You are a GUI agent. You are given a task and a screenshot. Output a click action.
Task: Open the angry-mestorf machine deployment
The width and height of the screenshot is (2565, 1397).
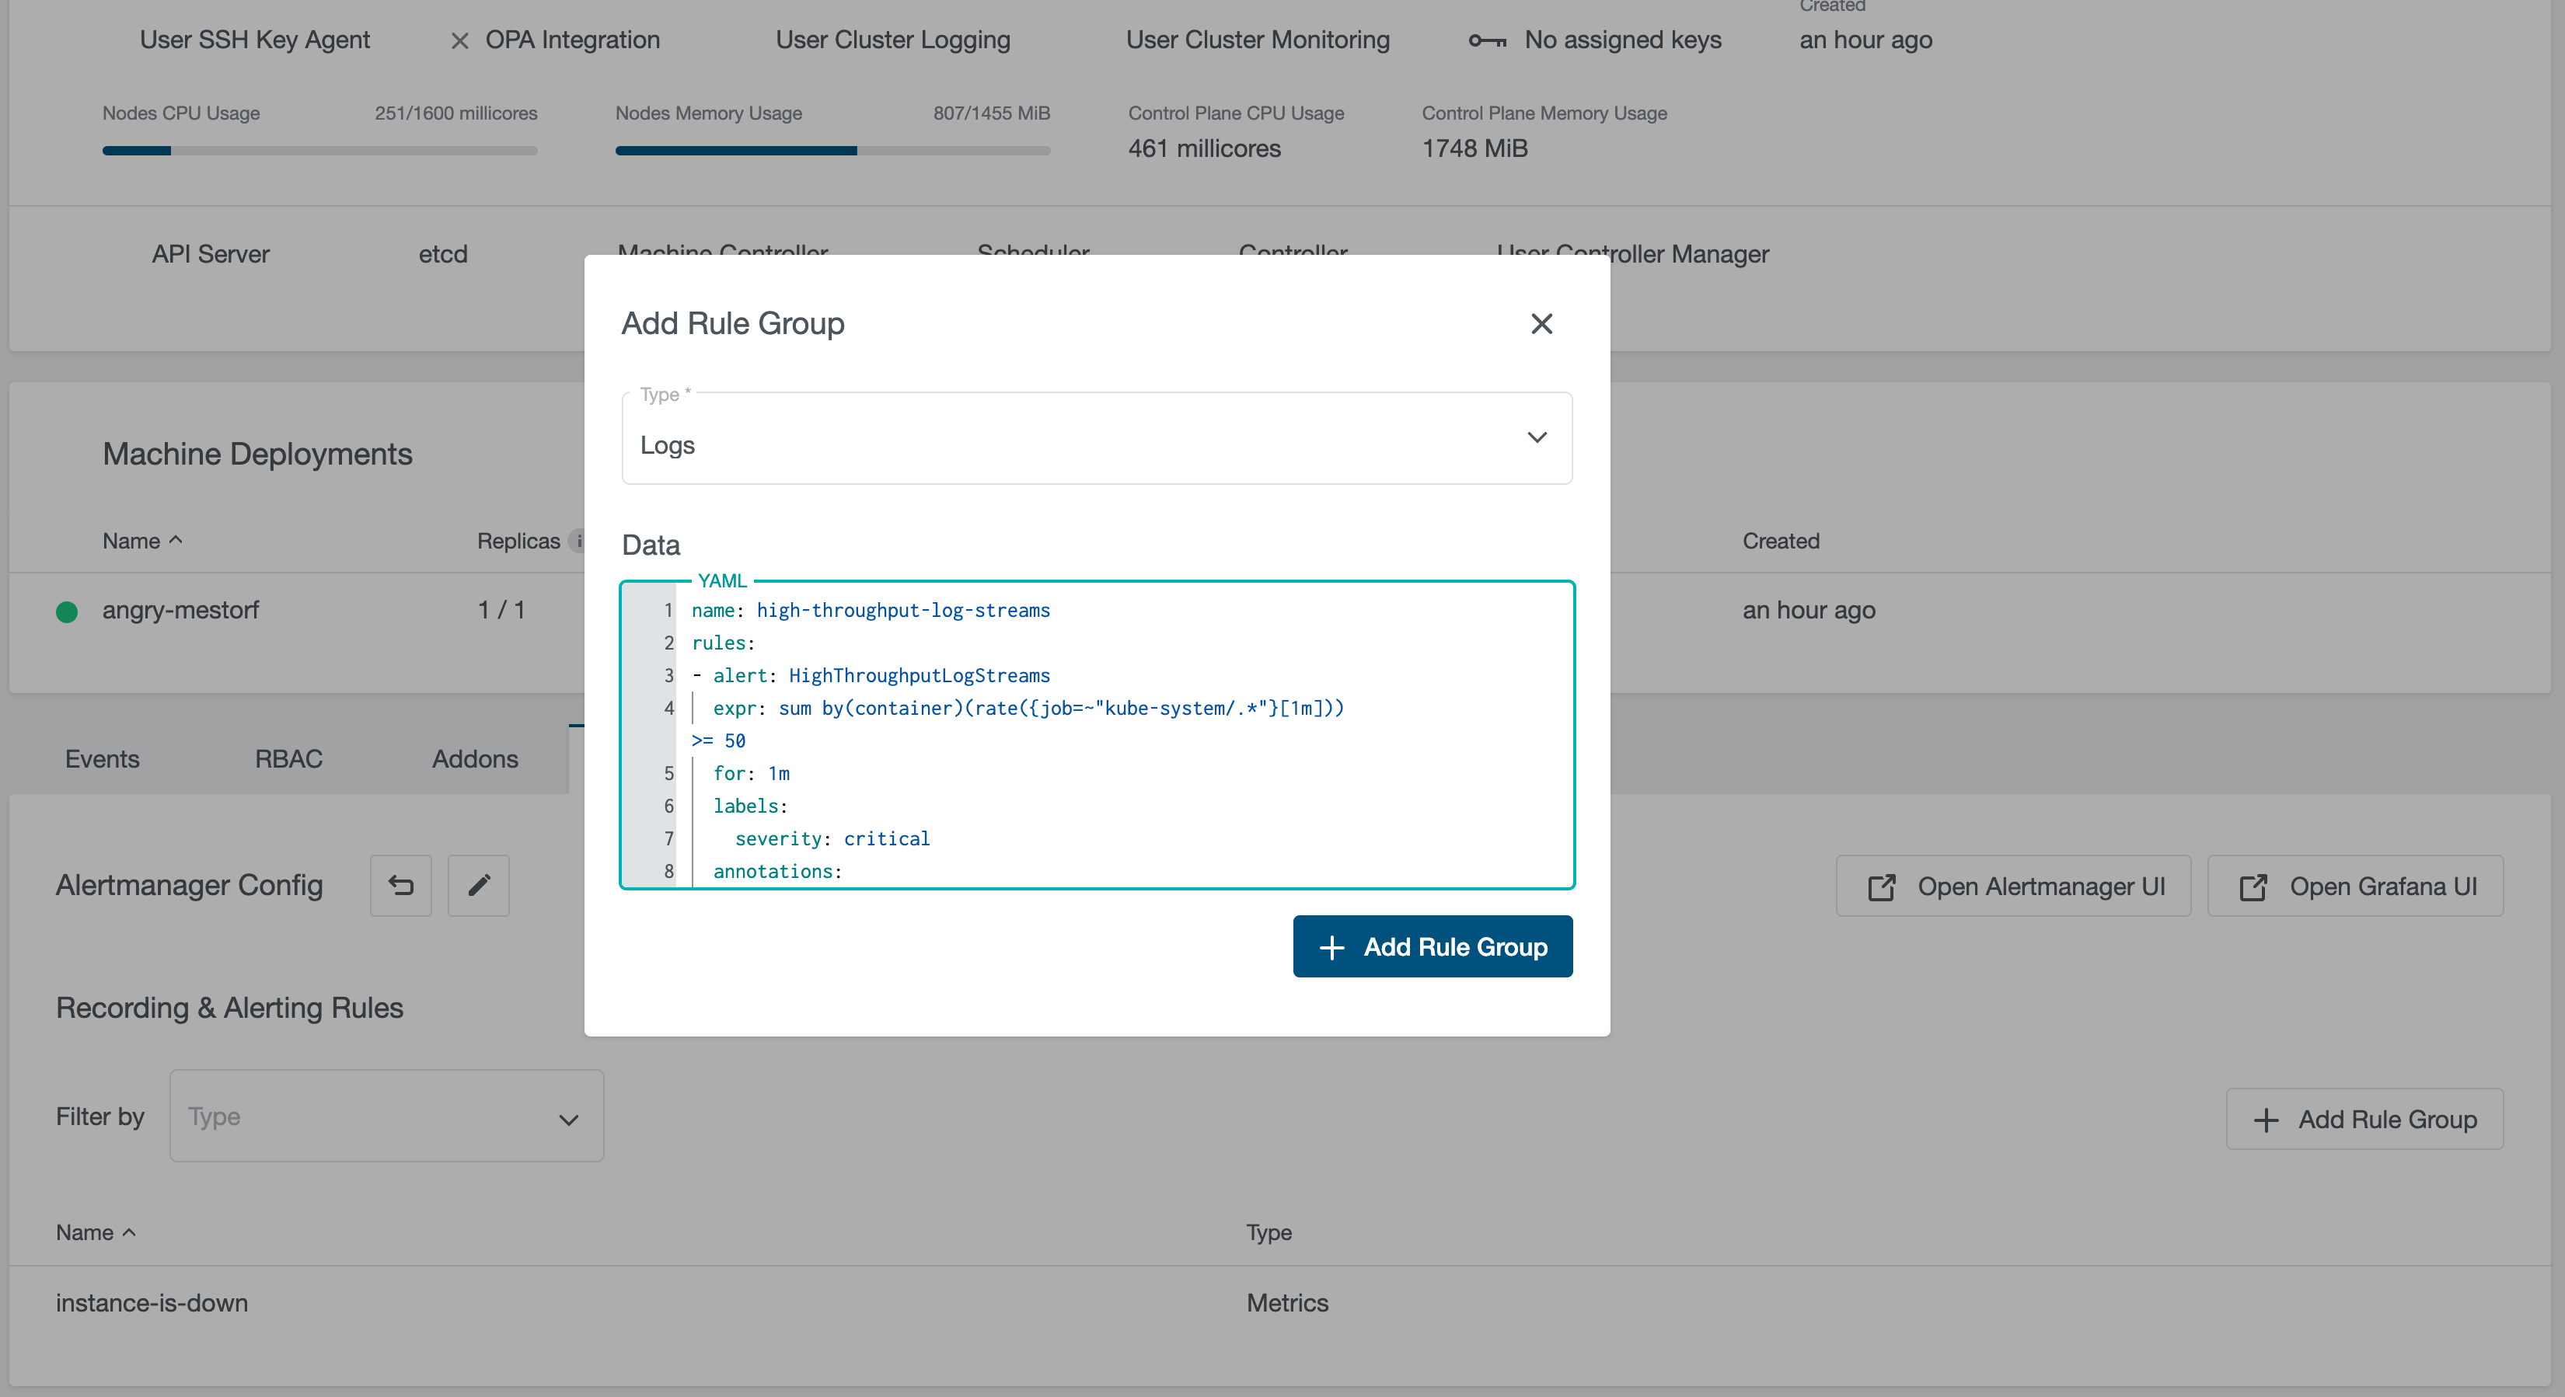[180, 610]
